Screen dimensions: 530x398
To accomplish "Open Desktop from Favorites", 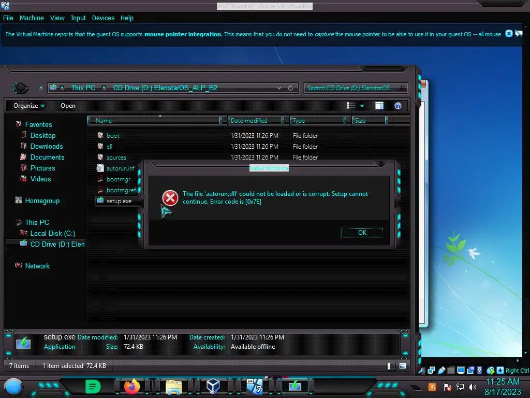I will 42,135.
